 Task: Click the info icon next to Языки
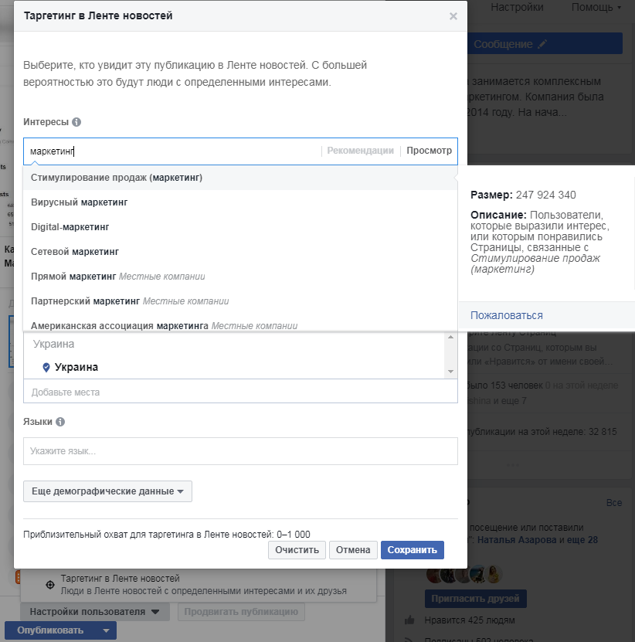coord(60,422)
